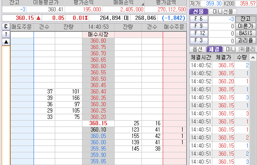Click price 360.45 in the order ladder
This screenshot has height=165, width=257.
(98, 85)
